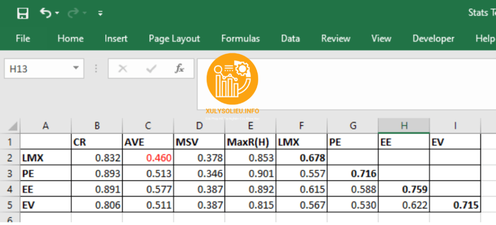Click the red 0.460 AVE cell
Screen dimensions: 496x225
[148, 158]
